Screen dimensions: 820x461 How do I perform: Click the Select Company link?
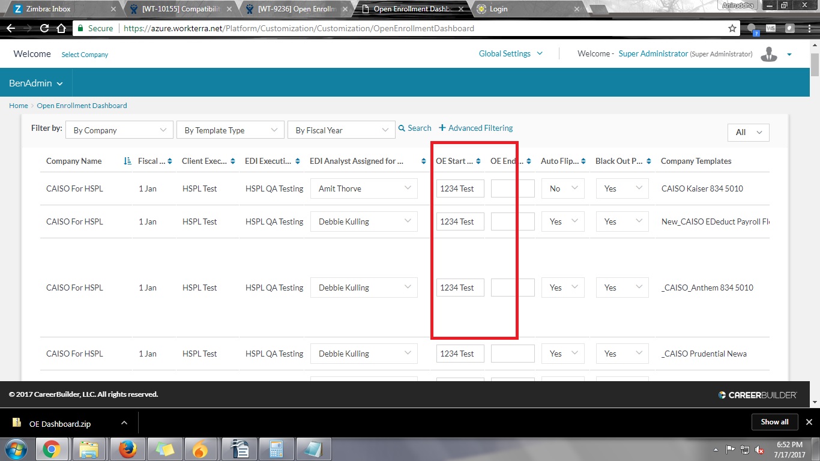coord(85,55)
